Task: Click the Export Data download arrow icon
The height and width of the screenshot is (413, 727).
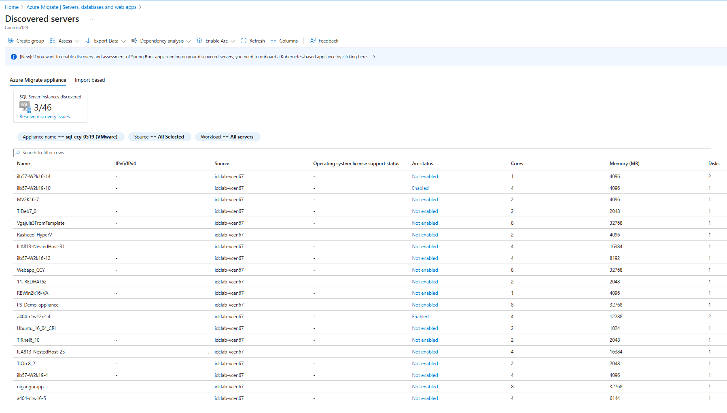Action: click(x=88, y=41)
